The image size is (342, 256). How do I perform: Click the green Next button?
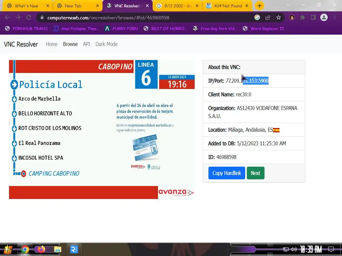click(255, 173)
